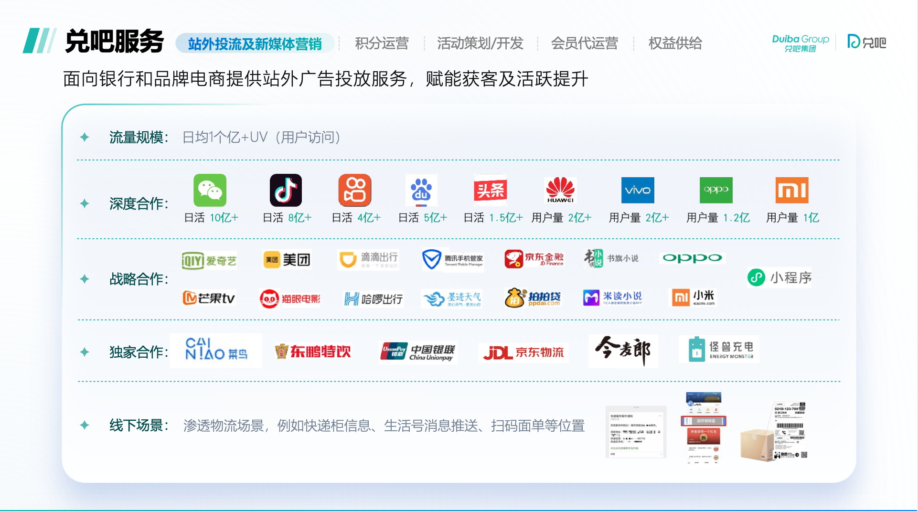Click the 兑吧 logo at top right
The width and height of the screenshot is (918, 511).
[866, 43]
